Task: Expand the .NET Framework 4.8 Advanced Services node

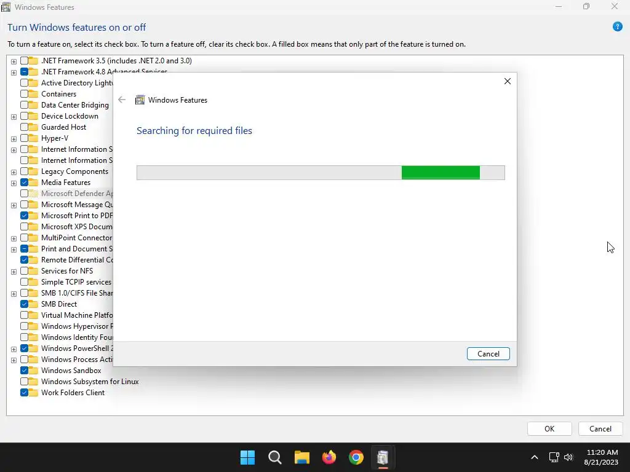Action: [14, 73]
